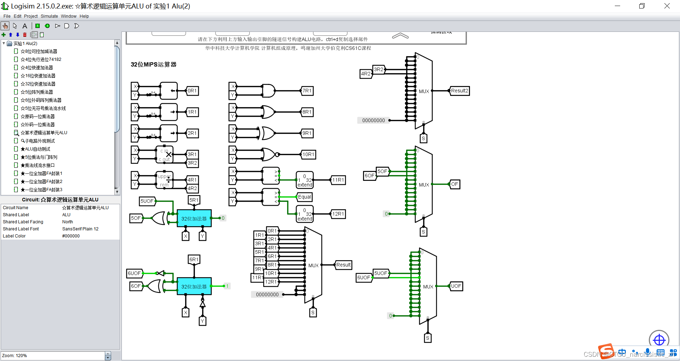The image size is (680, 361).
Task: Click the Result2 MUX component
Action: point(424,91)
